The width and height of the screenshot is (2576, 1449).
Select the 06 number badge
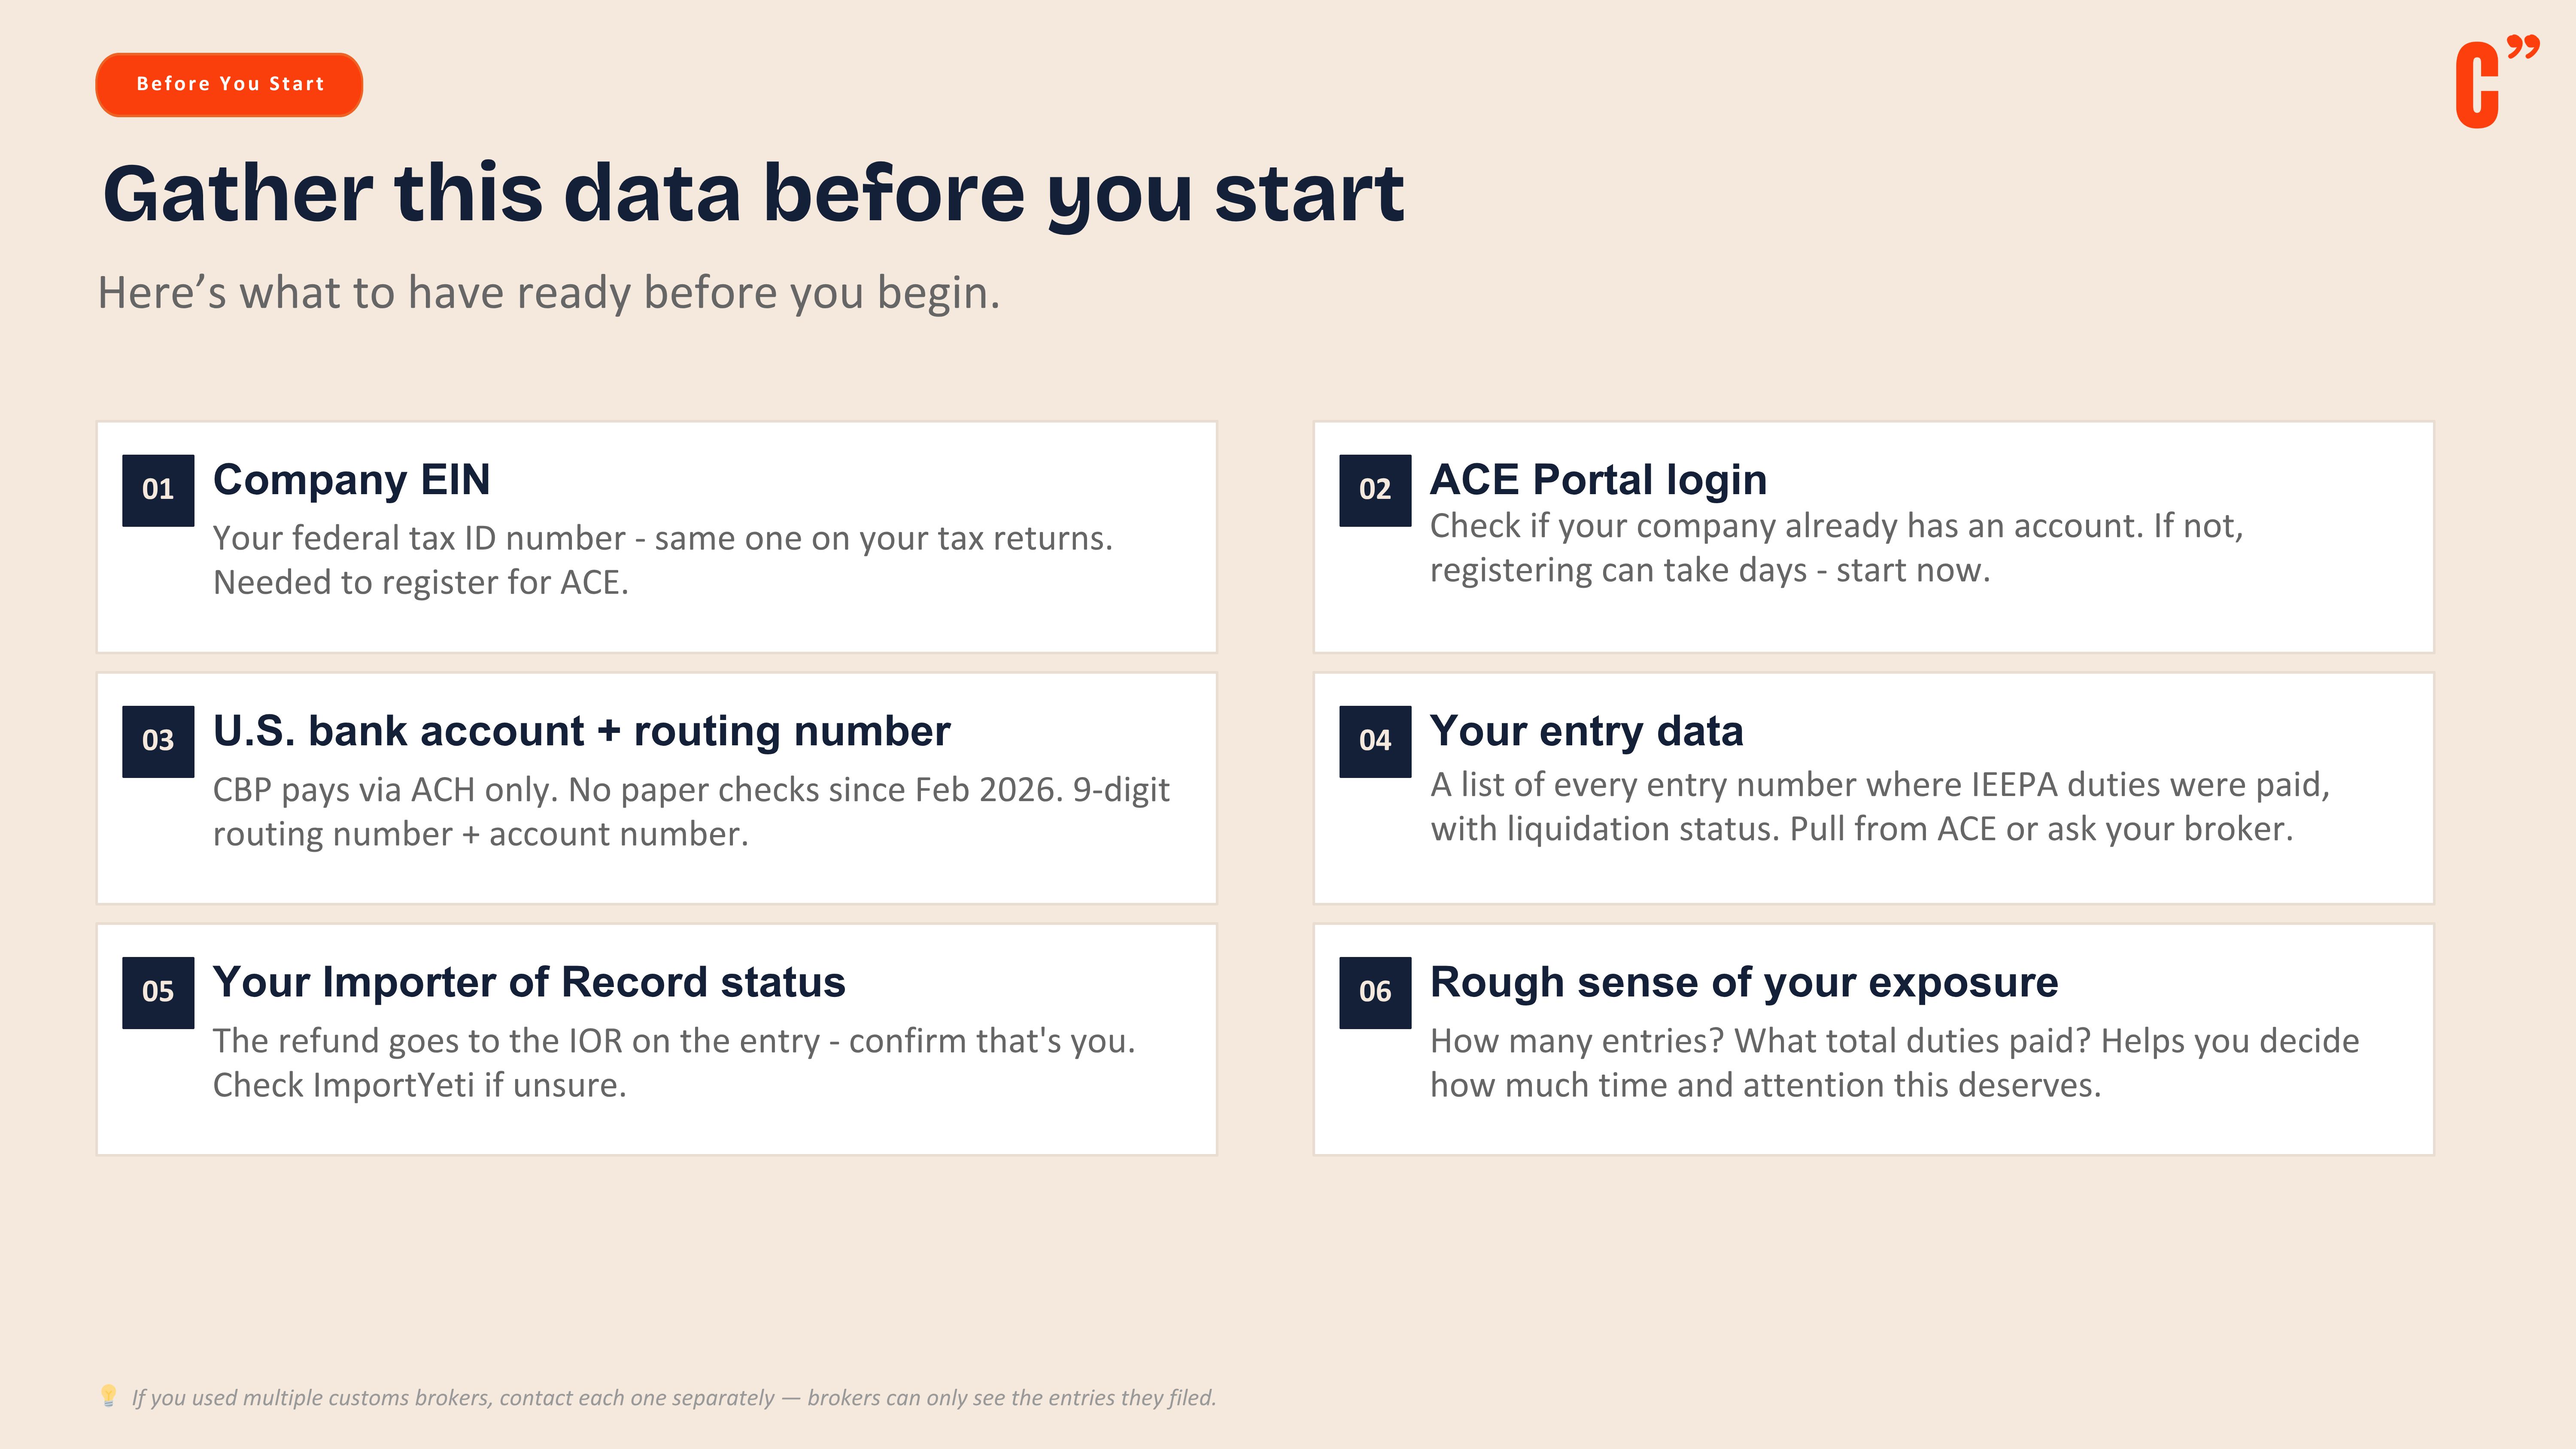pos(1375,992)
